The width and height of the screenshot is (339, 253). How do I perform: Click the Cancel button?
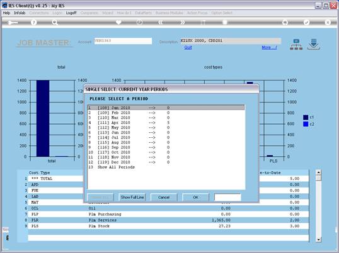coord(164,198)
